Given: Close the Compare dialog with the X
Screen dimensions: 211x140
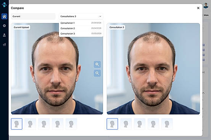Looking at the screenshot, I should (x=198, y=8).
